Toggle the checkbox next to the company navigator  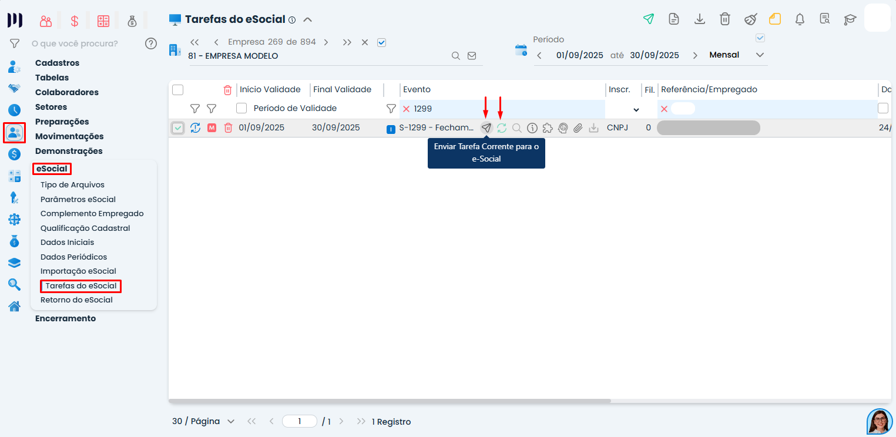[381, 42]
